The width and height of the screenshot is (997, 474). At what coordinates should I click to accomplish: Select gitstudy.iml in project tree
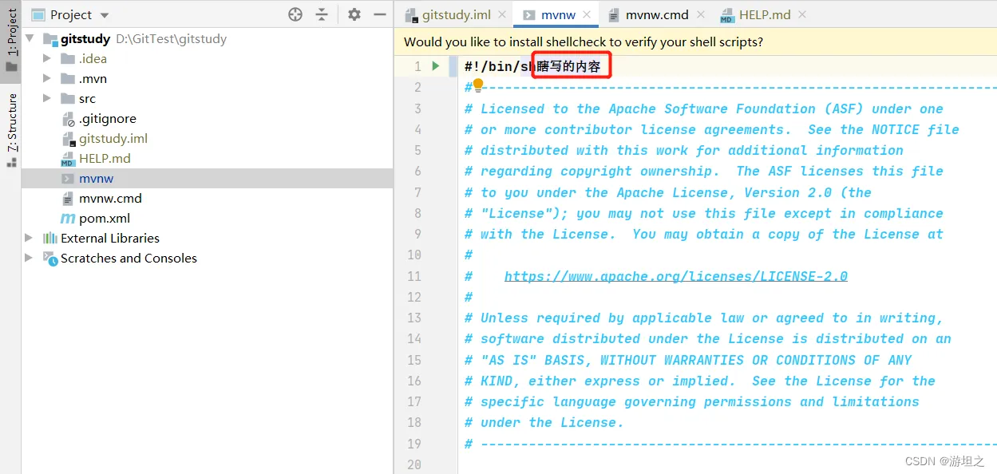coord(113,138)
